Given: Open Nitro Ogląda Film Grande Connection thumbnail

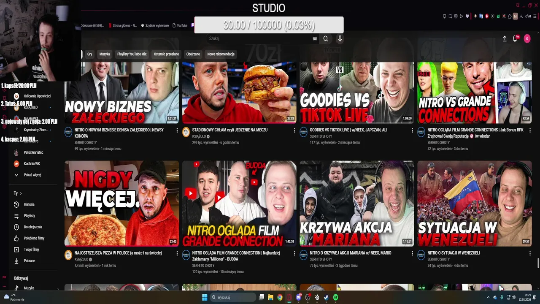Looking at the screenshot, I should [x=239, y=204].
